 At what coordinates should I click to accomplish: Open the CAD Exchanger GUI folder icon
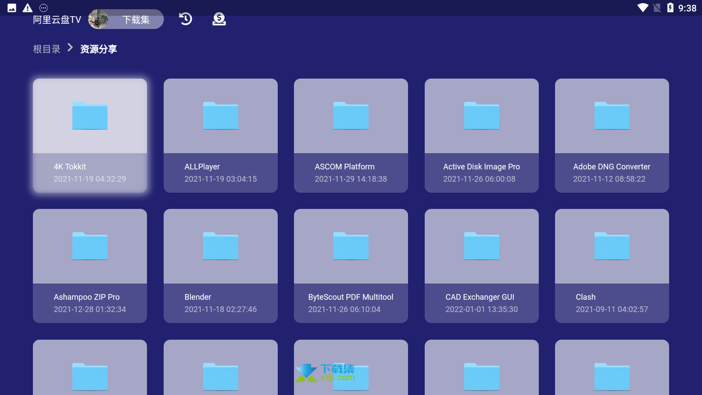click(482, 246)
